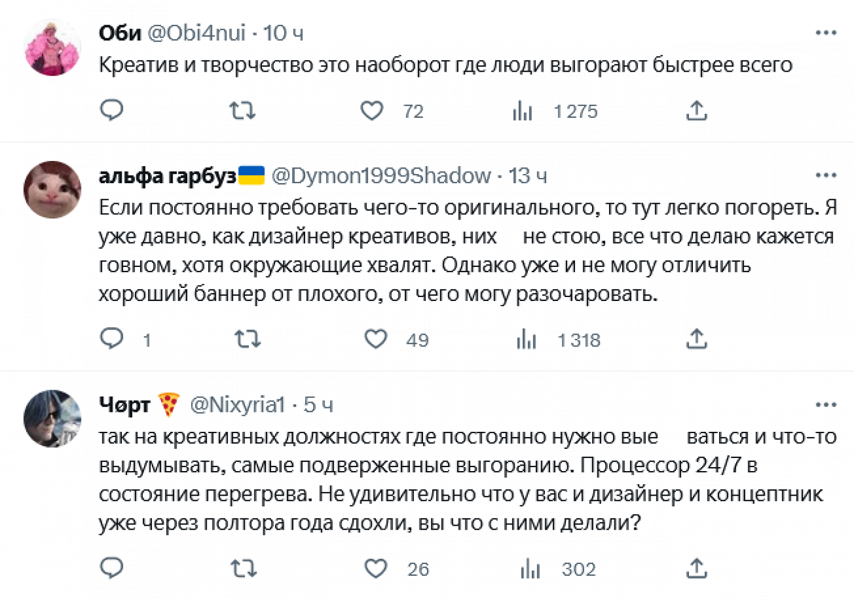The image size is (854, 598).
Task: Open the @Nixyria1 profile handle link
Action: 237,405
